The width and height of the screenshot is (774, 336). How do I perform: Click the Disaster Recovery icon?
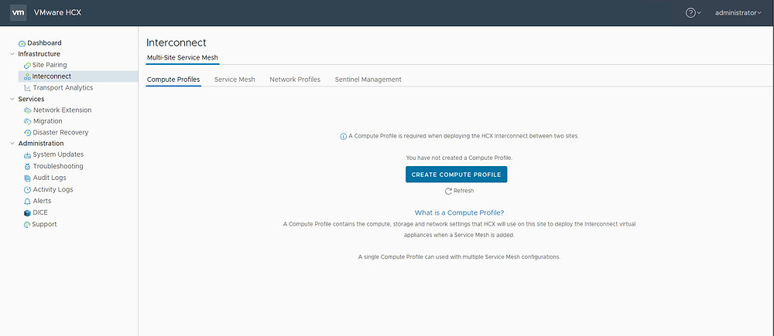27,133
